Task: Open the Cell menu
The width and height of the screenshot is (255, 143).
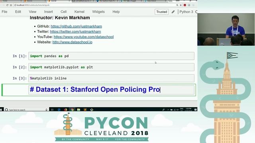Action: coord(64,12)
